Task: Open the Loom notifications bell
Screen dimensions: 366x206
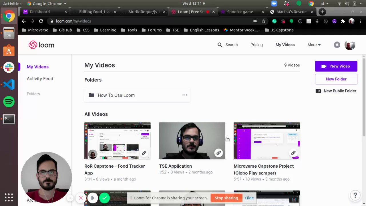Action: 337,45
